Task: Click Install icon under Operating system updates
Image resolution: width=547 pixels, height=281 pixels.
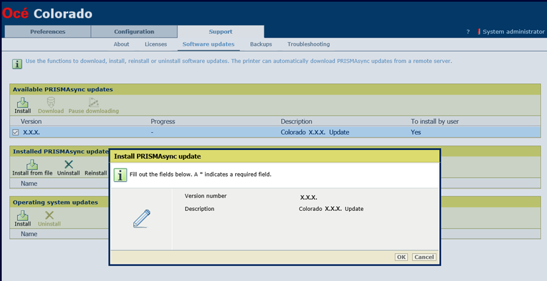Action: 23,216
